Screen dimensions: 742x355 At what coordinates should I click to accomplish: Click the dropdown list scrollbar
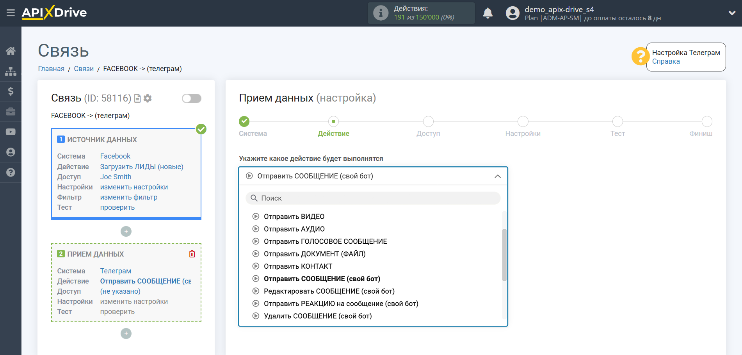pyautogui.click(x=504, y=255)
